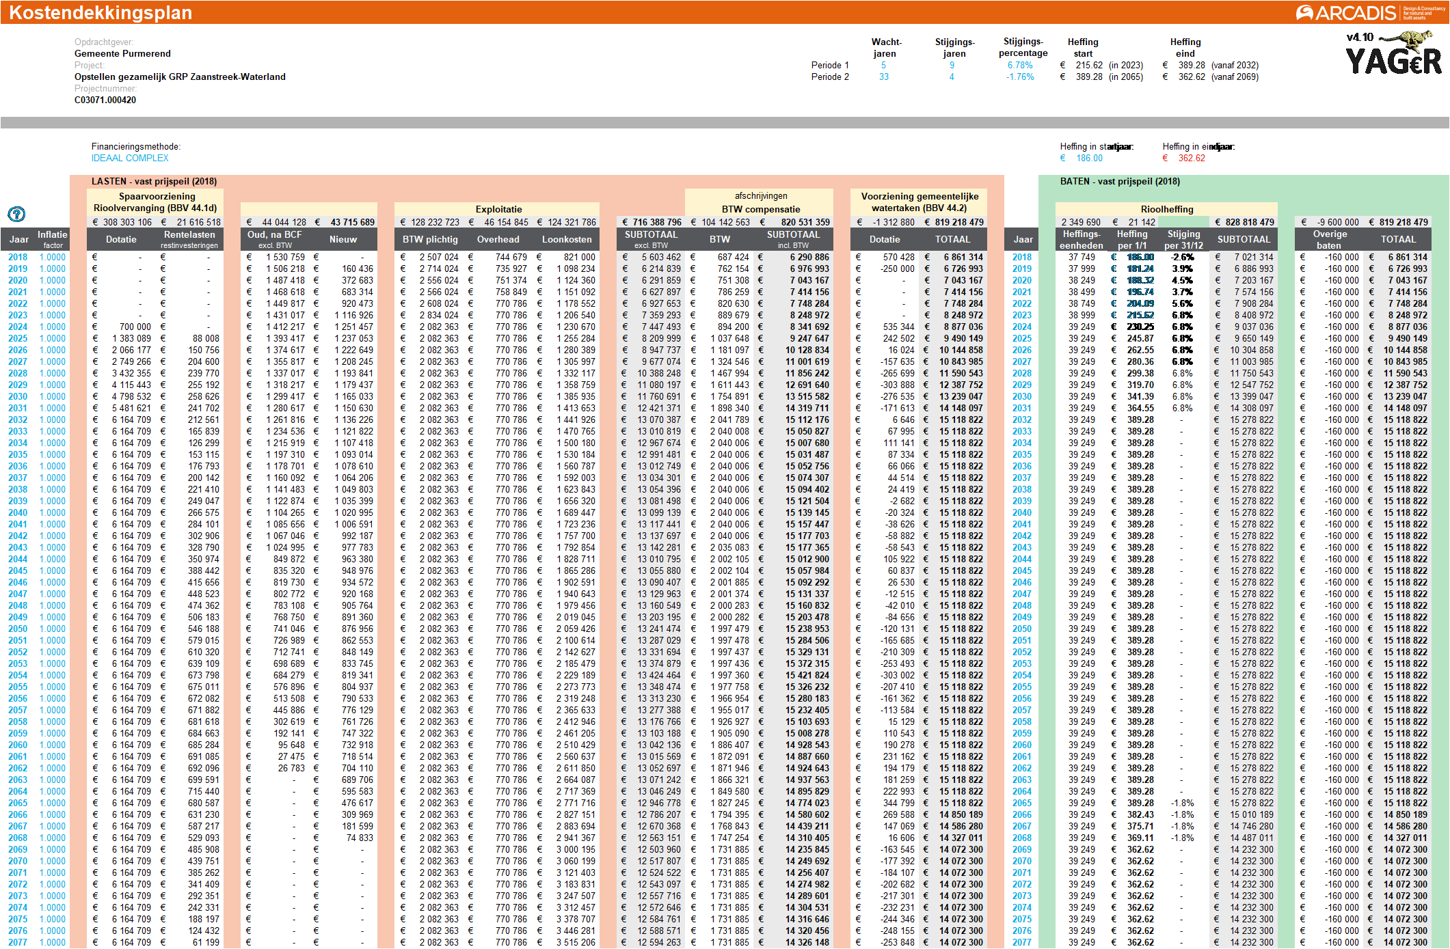Click the blue question mark help icon
The width and height of the screenshot is (1450, 949).
[x=16, y=215]
